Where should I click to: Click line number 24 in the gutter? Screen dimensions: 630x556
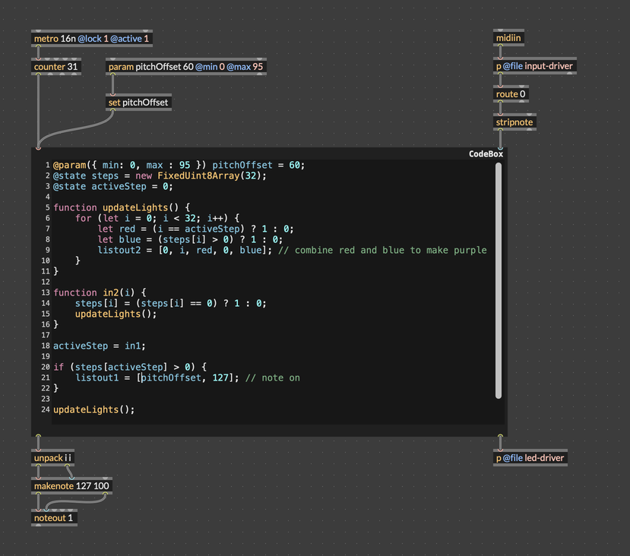[46, 409]
